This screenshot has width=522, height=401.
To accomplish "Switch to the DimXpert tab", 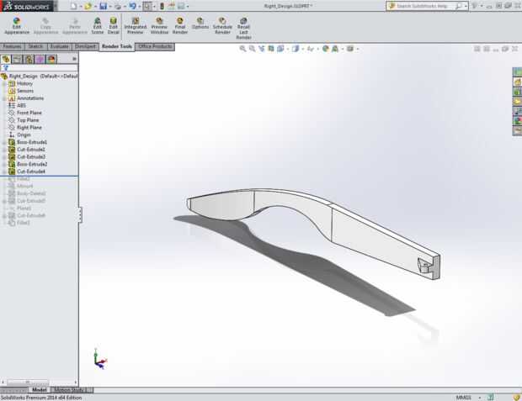I will (85, 46).
